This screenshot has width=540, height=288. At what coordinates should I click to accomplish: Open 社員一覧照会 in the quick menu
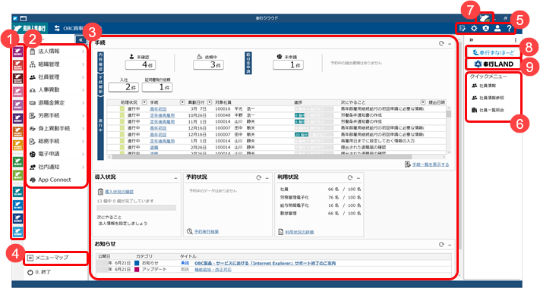point(488,111)
